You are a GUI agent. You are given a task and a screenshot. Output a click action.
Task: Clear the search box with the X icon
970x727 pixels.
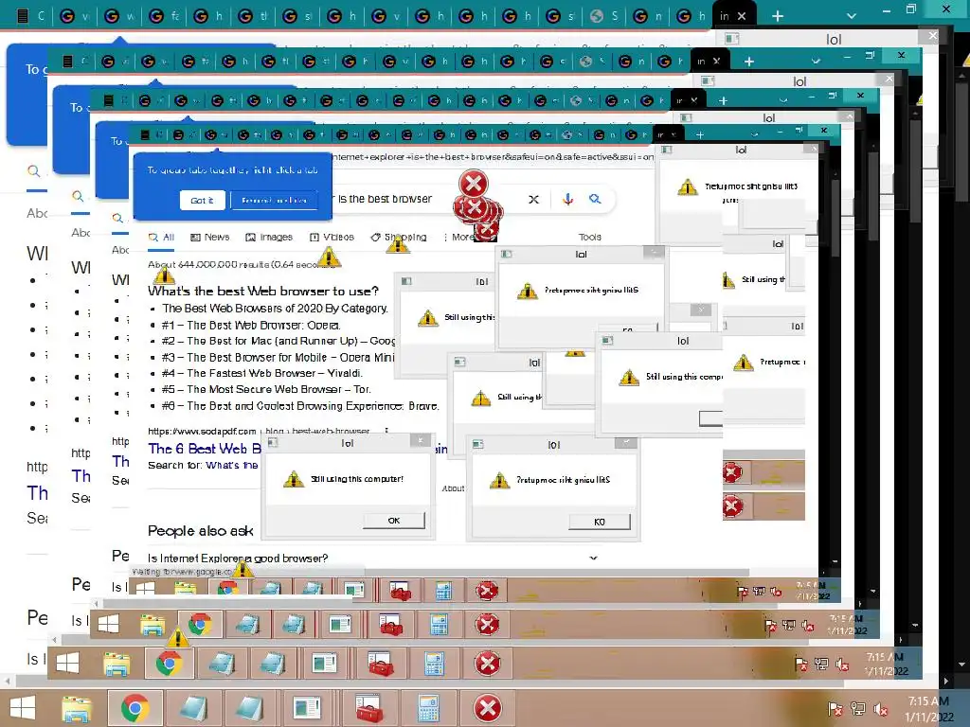click(x=533, y=199)
